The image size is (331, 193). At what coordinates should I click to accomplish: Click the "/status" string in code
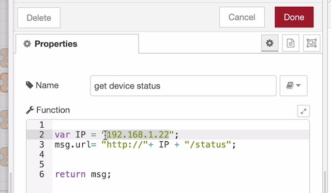pos(208,145)
